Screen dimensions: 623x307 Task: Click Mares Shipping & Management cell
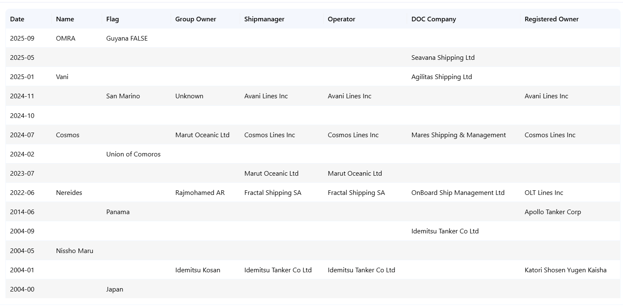[x=458, y=135]
